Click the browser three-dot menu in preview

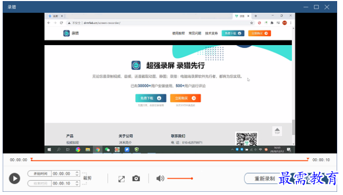(291, 23)
